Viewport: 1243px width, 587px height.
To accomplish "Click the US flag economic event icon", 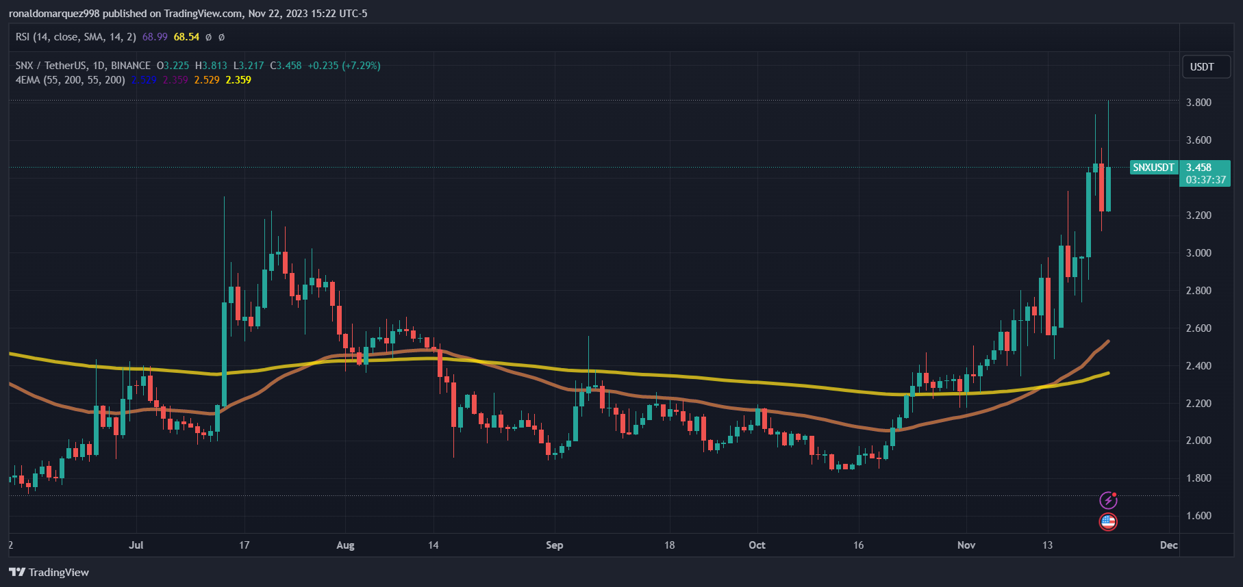I will (1108, 522).
